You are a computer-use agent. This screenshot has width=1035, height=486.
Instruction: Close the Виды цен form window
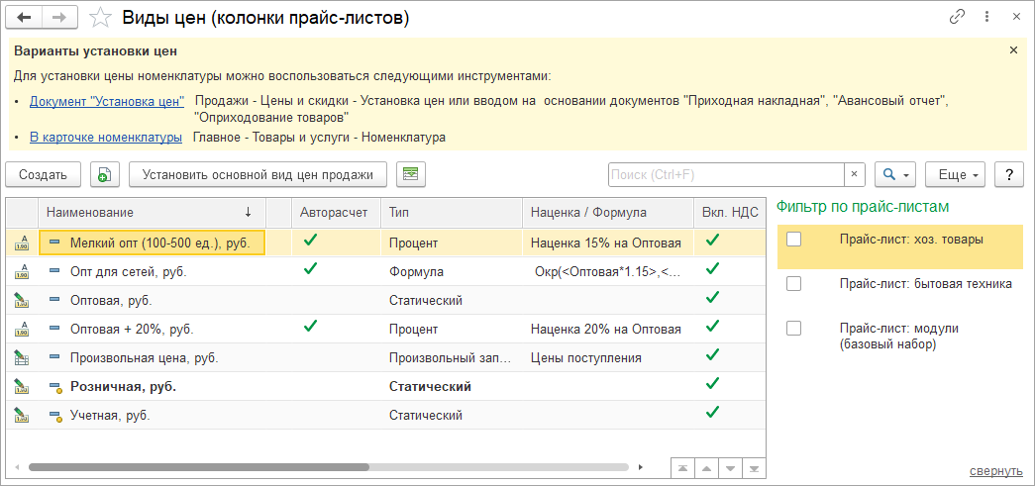pyautogui.click(x=1016, y=18)
